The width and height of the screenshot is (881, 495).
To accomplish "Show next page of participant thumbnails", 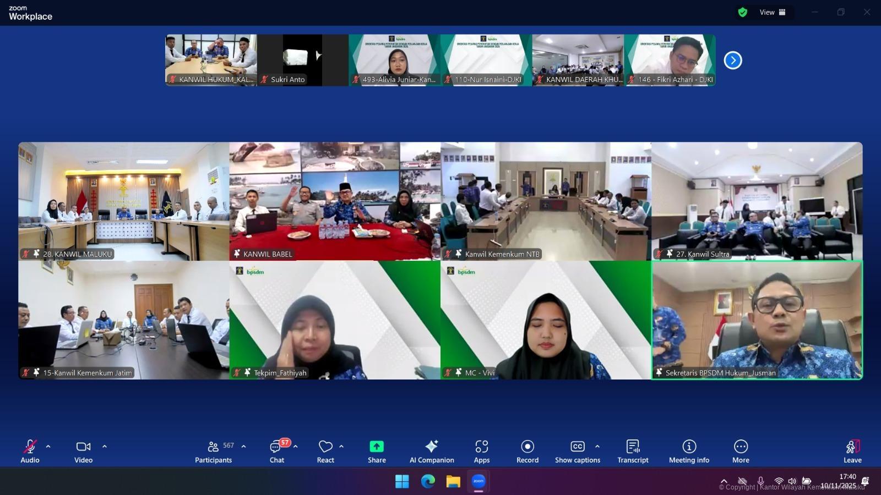I will tap(733, 61).
